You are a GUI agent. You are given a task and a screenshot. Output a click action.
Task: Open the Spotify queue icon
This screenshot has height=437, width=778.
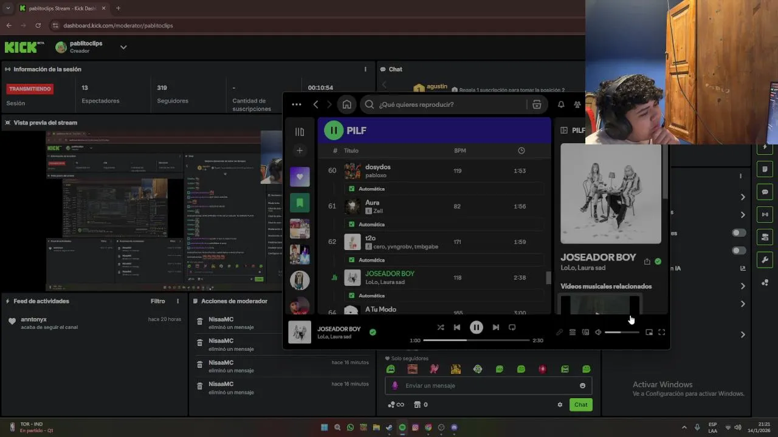pos(573,332)
